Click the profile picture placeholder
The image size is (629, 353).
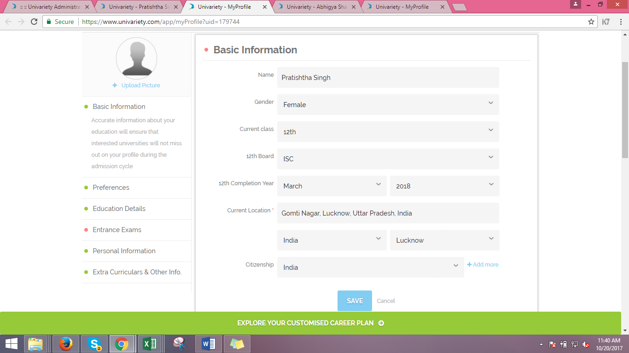[136, 58]
